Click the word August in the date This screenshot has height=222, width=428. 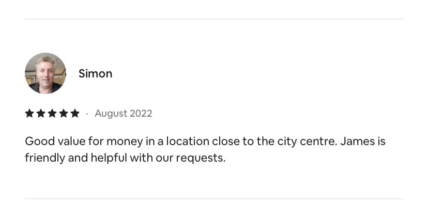(x=111, y=114)
